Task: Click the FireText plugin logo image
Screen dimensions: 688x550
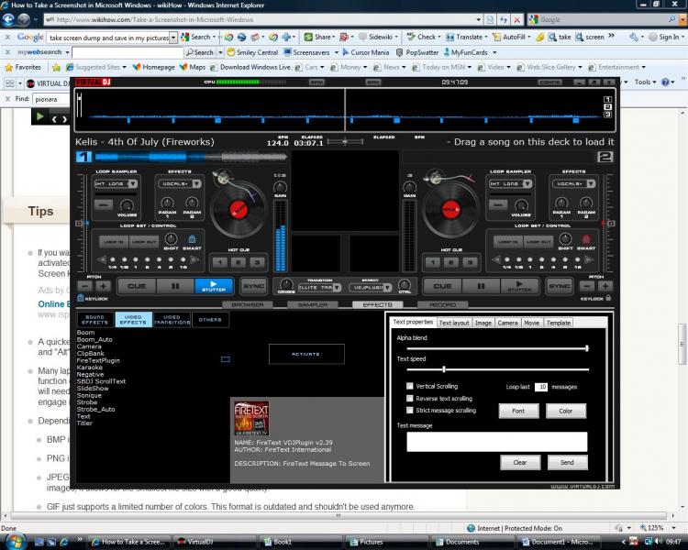Action: point(253,418)
